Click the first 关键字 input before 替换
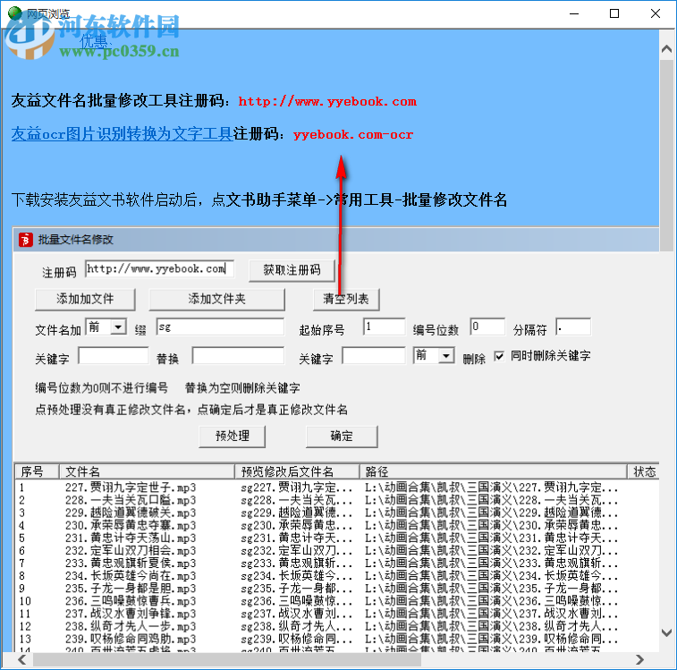The width and height of the screenshot is (677, 670). tap(114, 355)
